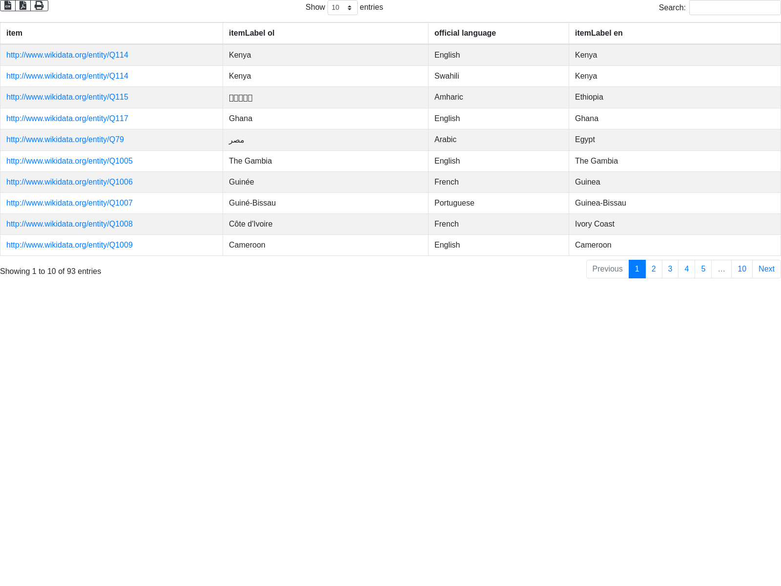
Task: Jump to page 4 in pagination
Action: [x=686, y=269]
